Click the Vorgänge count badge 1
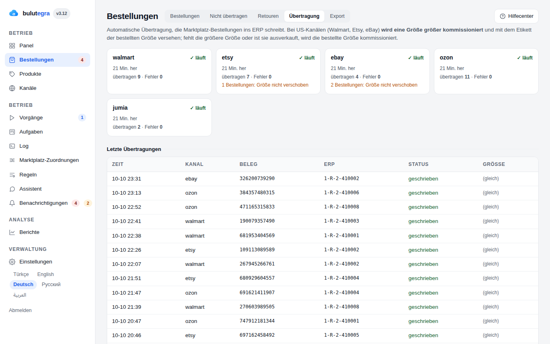Screen dimensions: 550x344 point(82,118)
